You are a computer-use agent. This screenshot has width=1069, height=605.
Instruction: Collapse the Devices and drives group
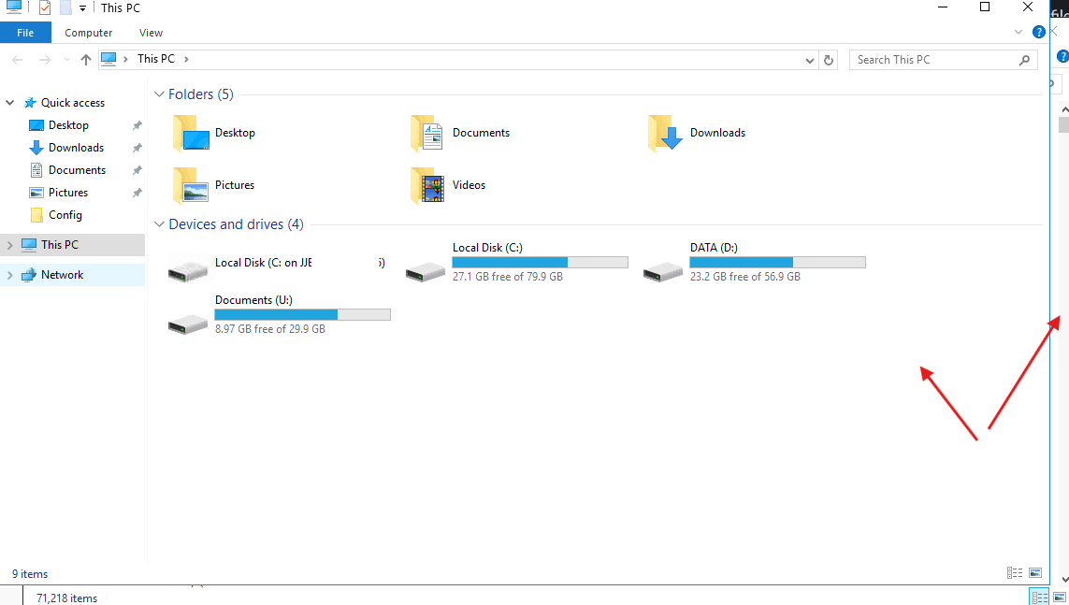(x=160, y=224)
